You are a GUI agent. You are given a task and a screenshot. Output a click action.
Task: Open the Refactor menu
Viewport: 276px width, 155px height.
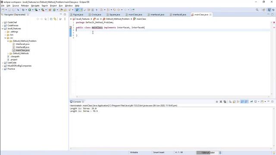point(25,6)
